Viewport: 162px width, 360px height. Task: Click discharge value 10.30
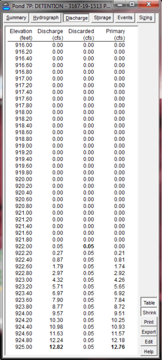click(56, 320)
